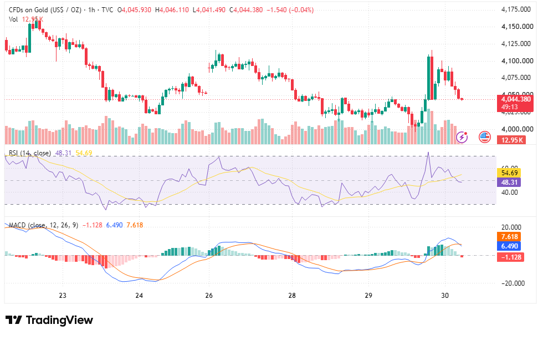Click the yellow RSI value tag 54.69

coord(509,173)
